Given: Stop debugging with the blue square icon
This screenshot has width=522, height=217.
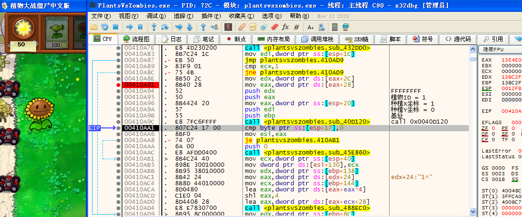Looking at the screenshot, I should [115, 27].
